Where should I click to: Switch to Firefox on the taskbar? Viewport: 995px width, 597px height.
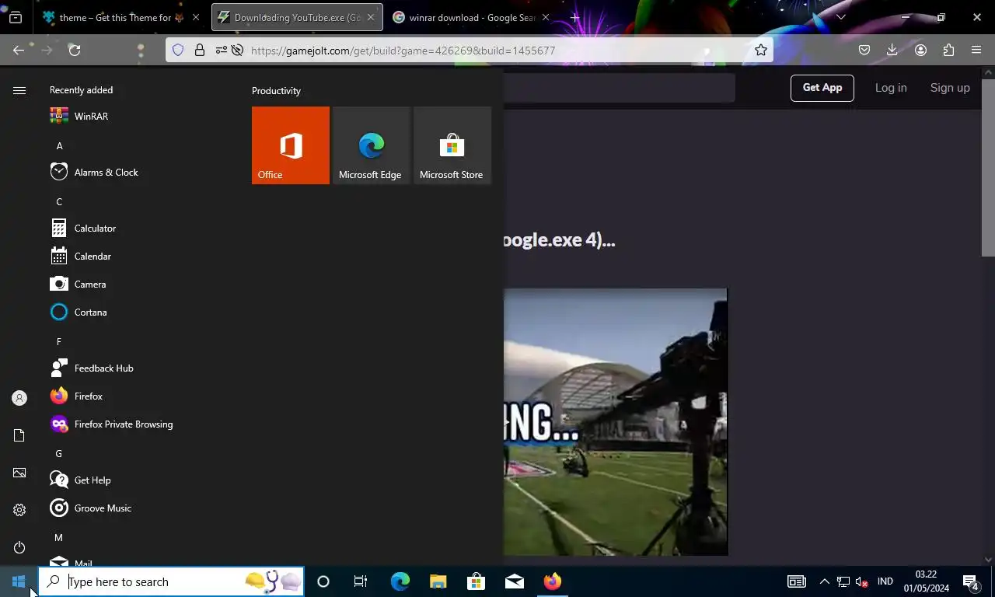point(552,581)
